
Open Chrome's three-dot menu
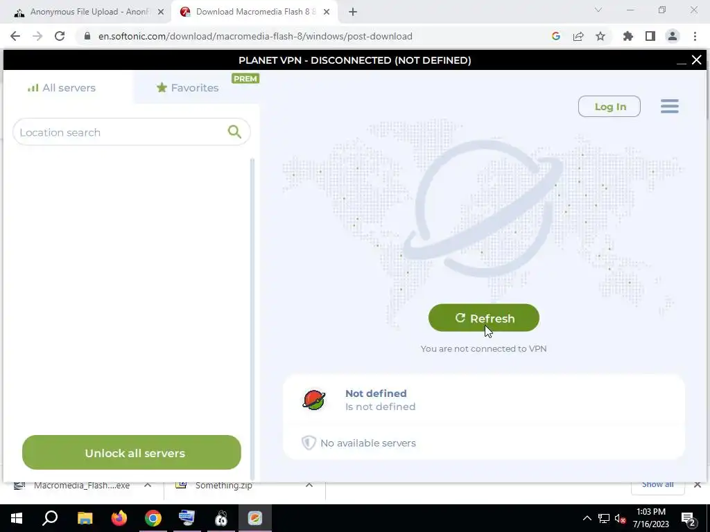coord(695,36)
